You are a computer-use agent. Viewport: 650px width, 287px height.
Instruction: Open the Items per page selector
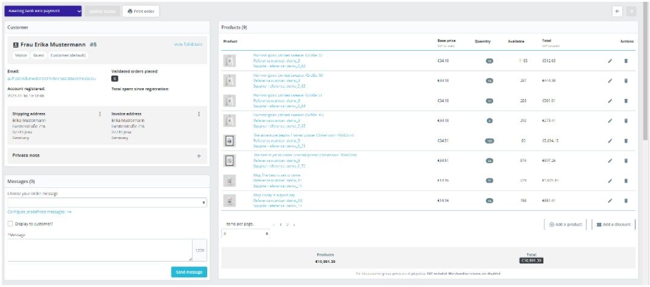[x=245, y=234]
